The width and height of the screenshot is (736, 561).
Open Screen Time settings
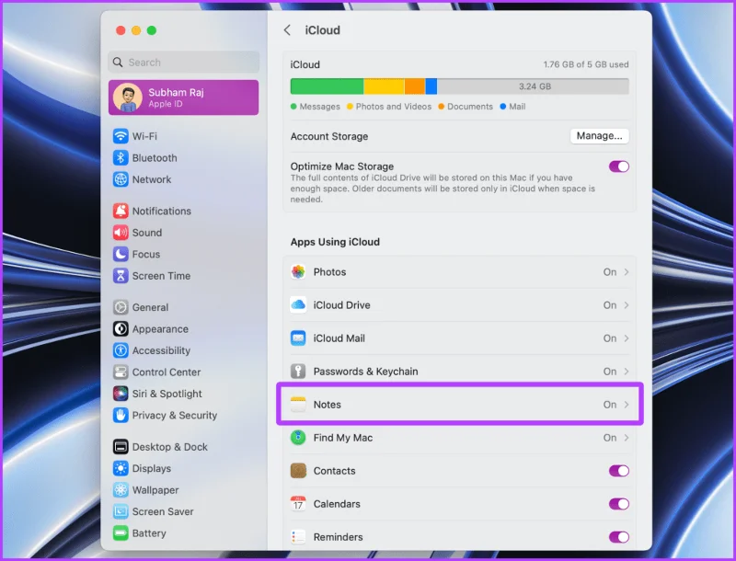[x=183, y=275]
